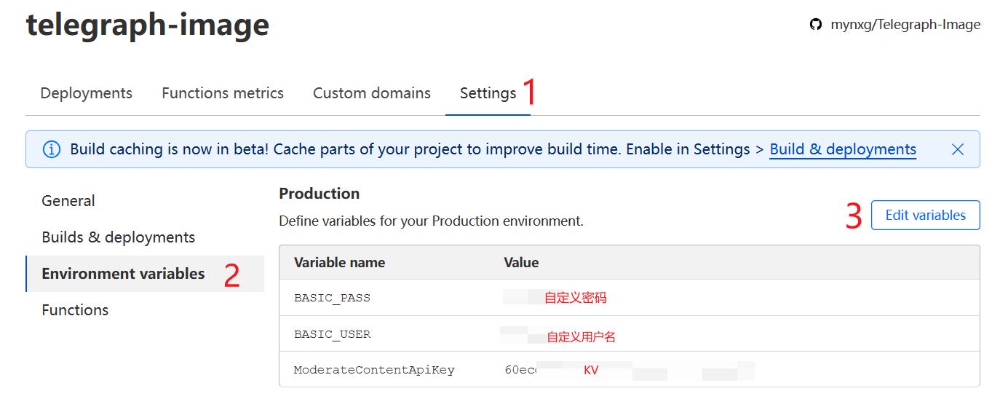
Task: Open Builds & deployments in the sidebar
Action: click(119, 237)
